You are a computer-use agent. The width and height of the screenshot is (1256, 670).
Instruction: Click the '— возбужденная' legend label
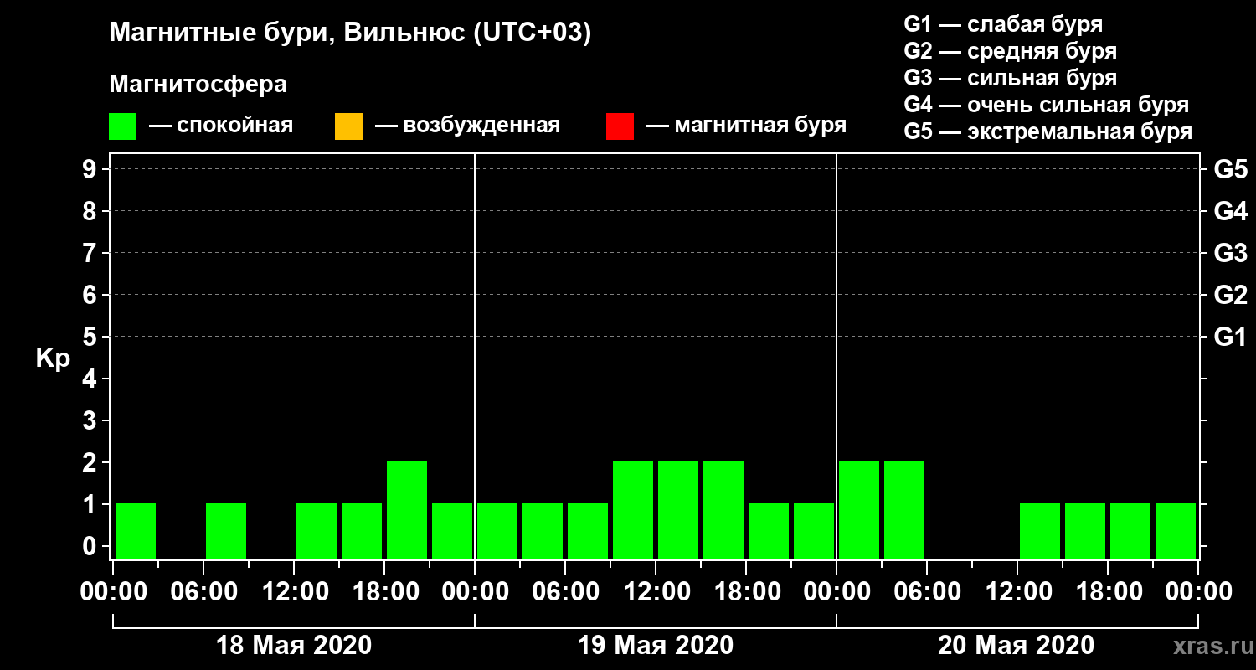(x=467, y=126)
